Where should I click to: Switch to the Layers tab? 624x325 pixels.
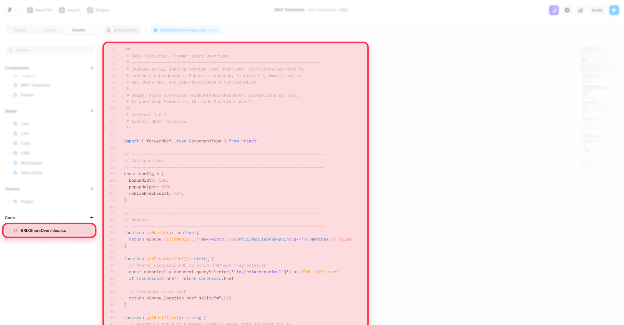49,30
